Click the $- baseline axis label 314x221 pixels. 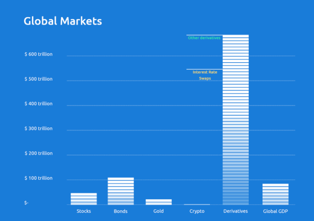pyautogui.click(x=27, y=203)
